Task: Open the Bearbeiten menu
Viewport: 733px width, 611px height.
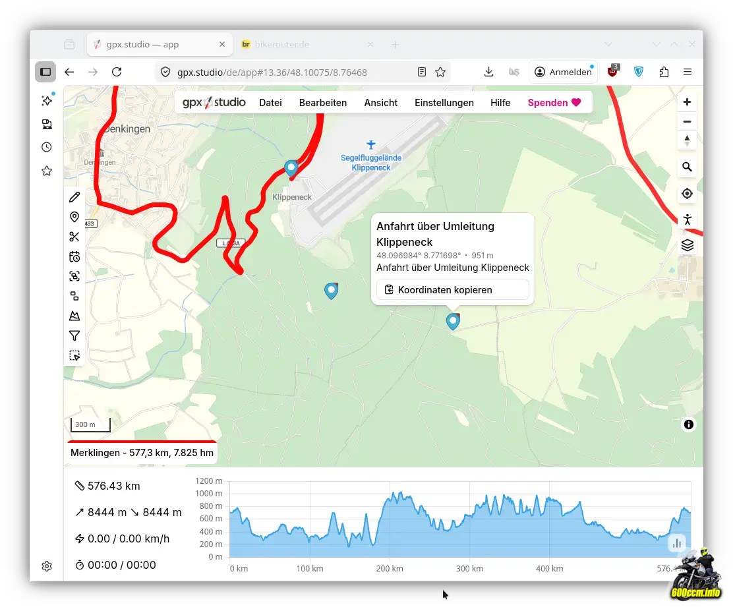Action: point(322,103)
